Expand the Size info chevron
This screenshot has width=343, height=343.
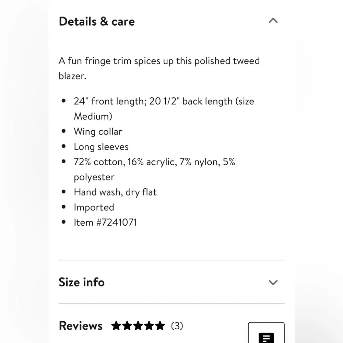(x=273, y=283)
